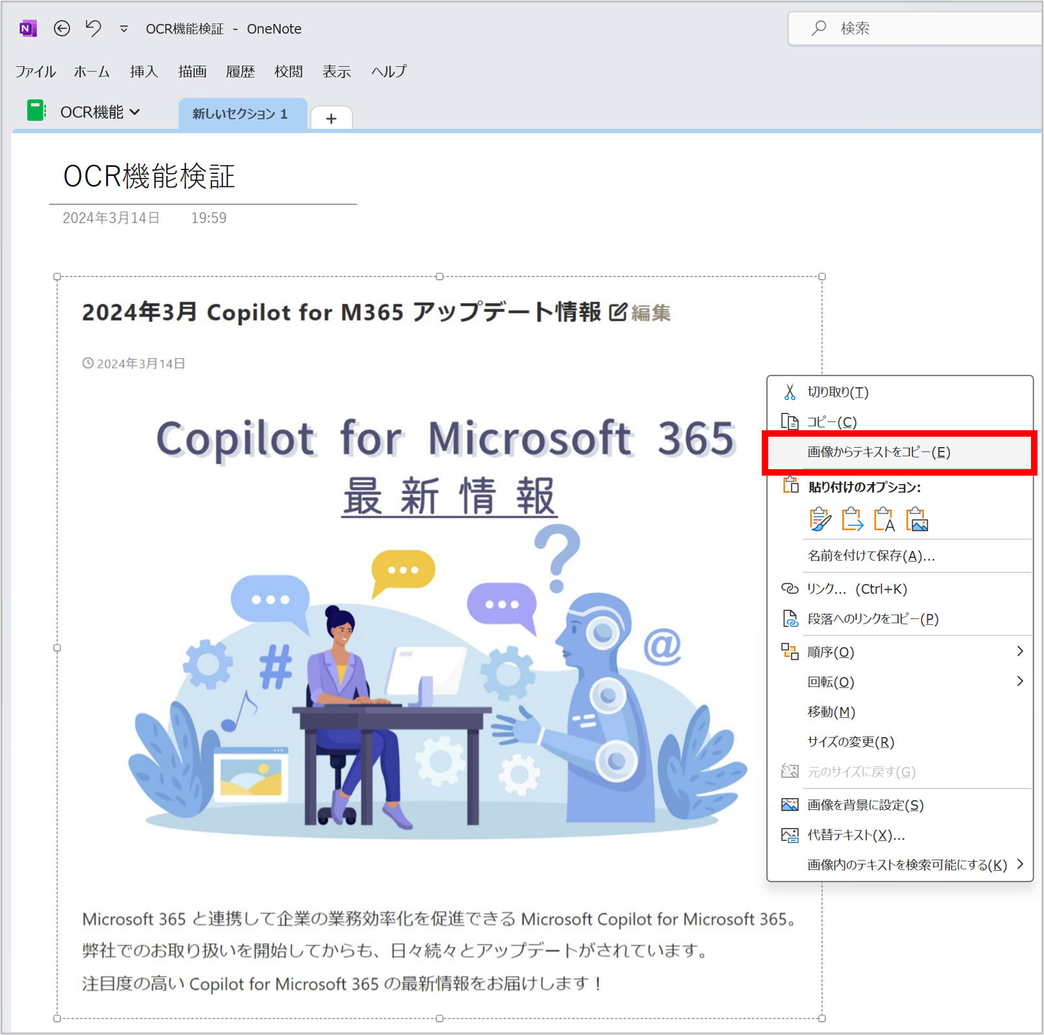Click the 画像を背景に設定 image icon
The width and height of the screenshot is (1044, 1035).
pos(790,805)
